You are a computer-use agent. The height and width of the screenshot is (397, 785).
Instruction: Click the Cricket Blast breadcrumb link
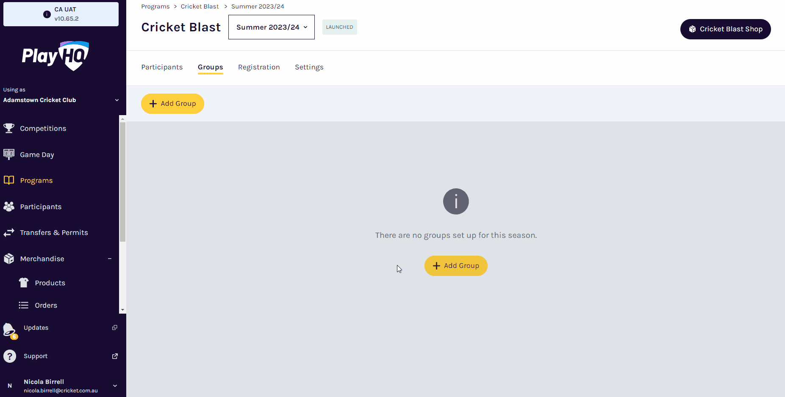(x=200, y=6)
